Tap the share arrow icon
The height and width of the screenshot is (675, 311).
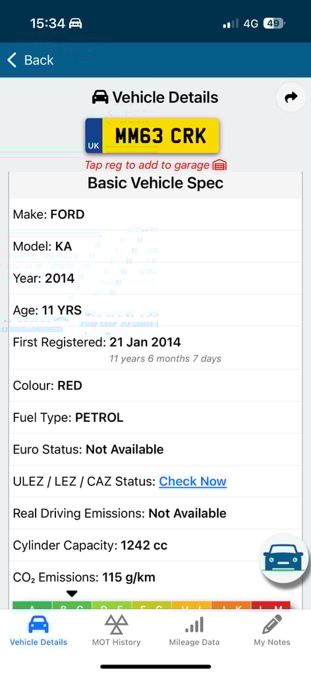click(291, 98)
